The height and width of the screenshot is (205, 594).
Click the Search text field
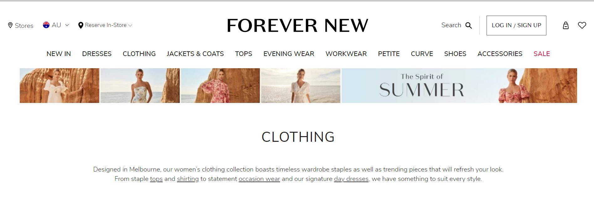tap(451, 25)
